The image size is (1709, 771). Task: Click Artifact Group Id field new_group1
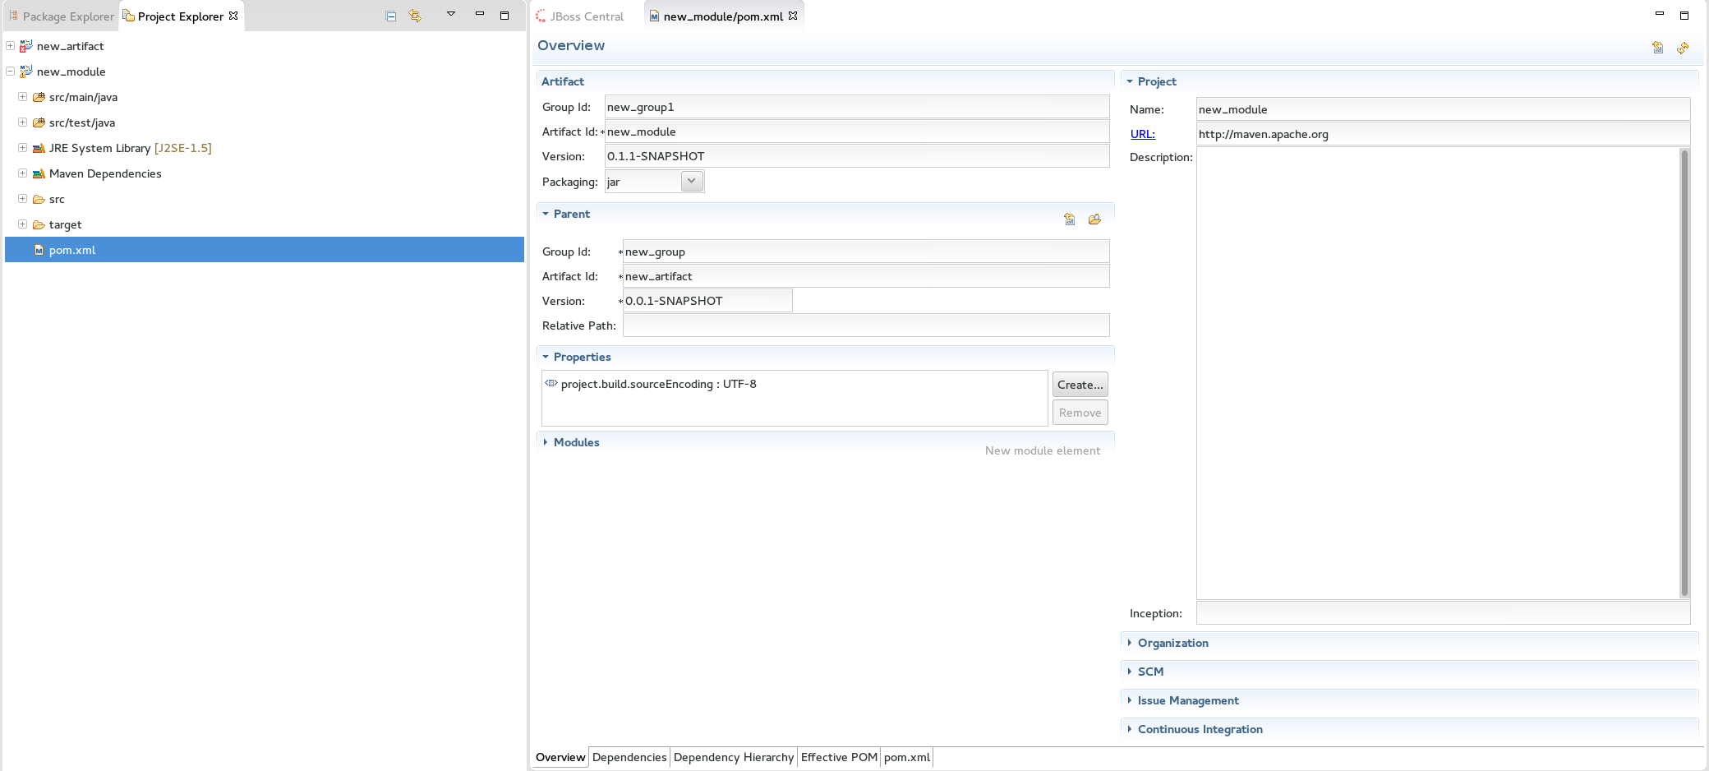[857, 107]
